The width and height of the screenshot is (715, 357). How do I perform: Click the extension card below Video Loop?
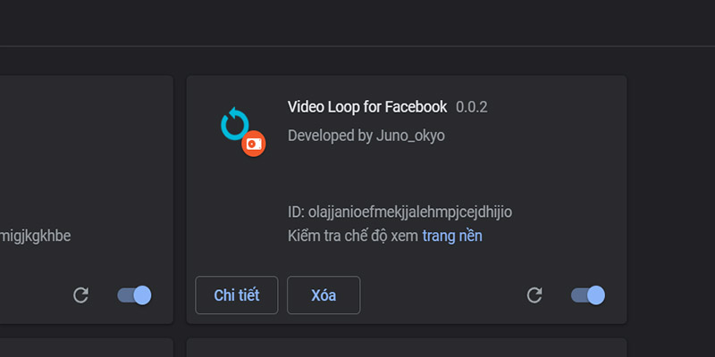coord(407,348)
